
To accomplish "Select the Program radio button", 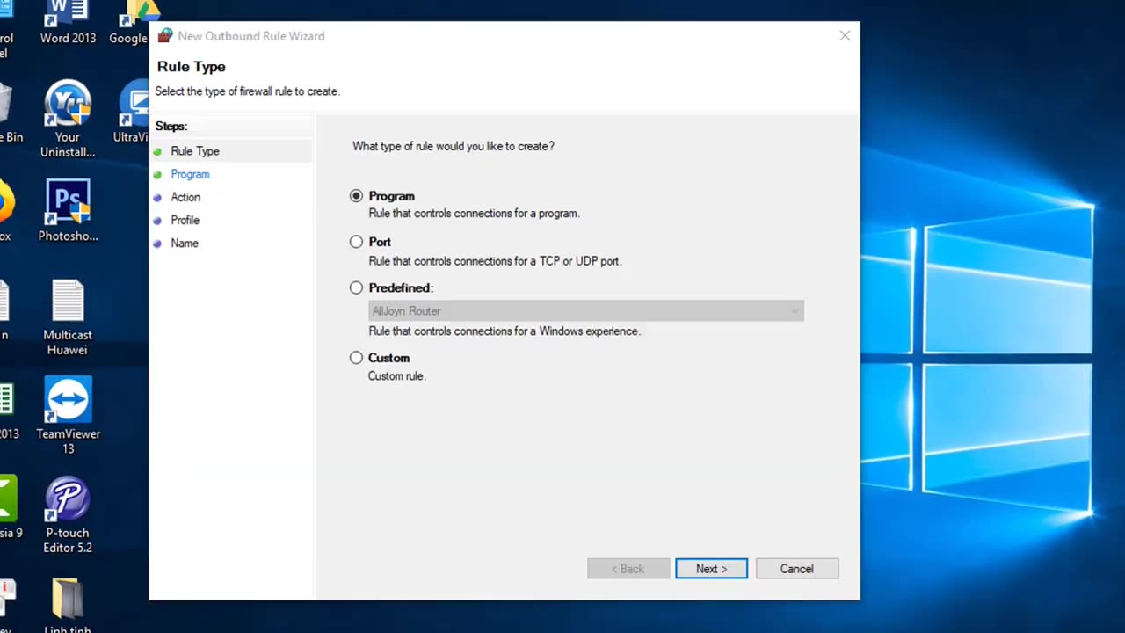I will click(356, 196).
